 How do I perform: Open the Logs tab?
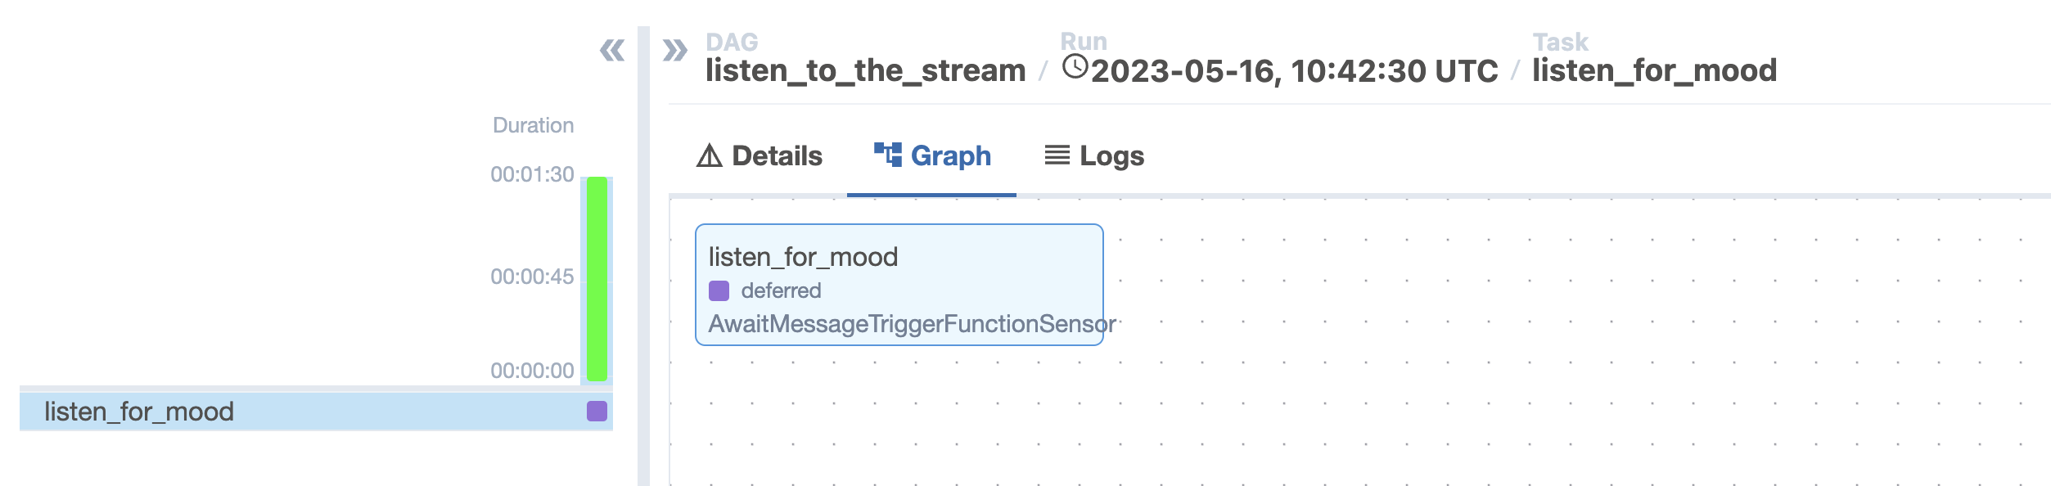(x=1094, y=155)
